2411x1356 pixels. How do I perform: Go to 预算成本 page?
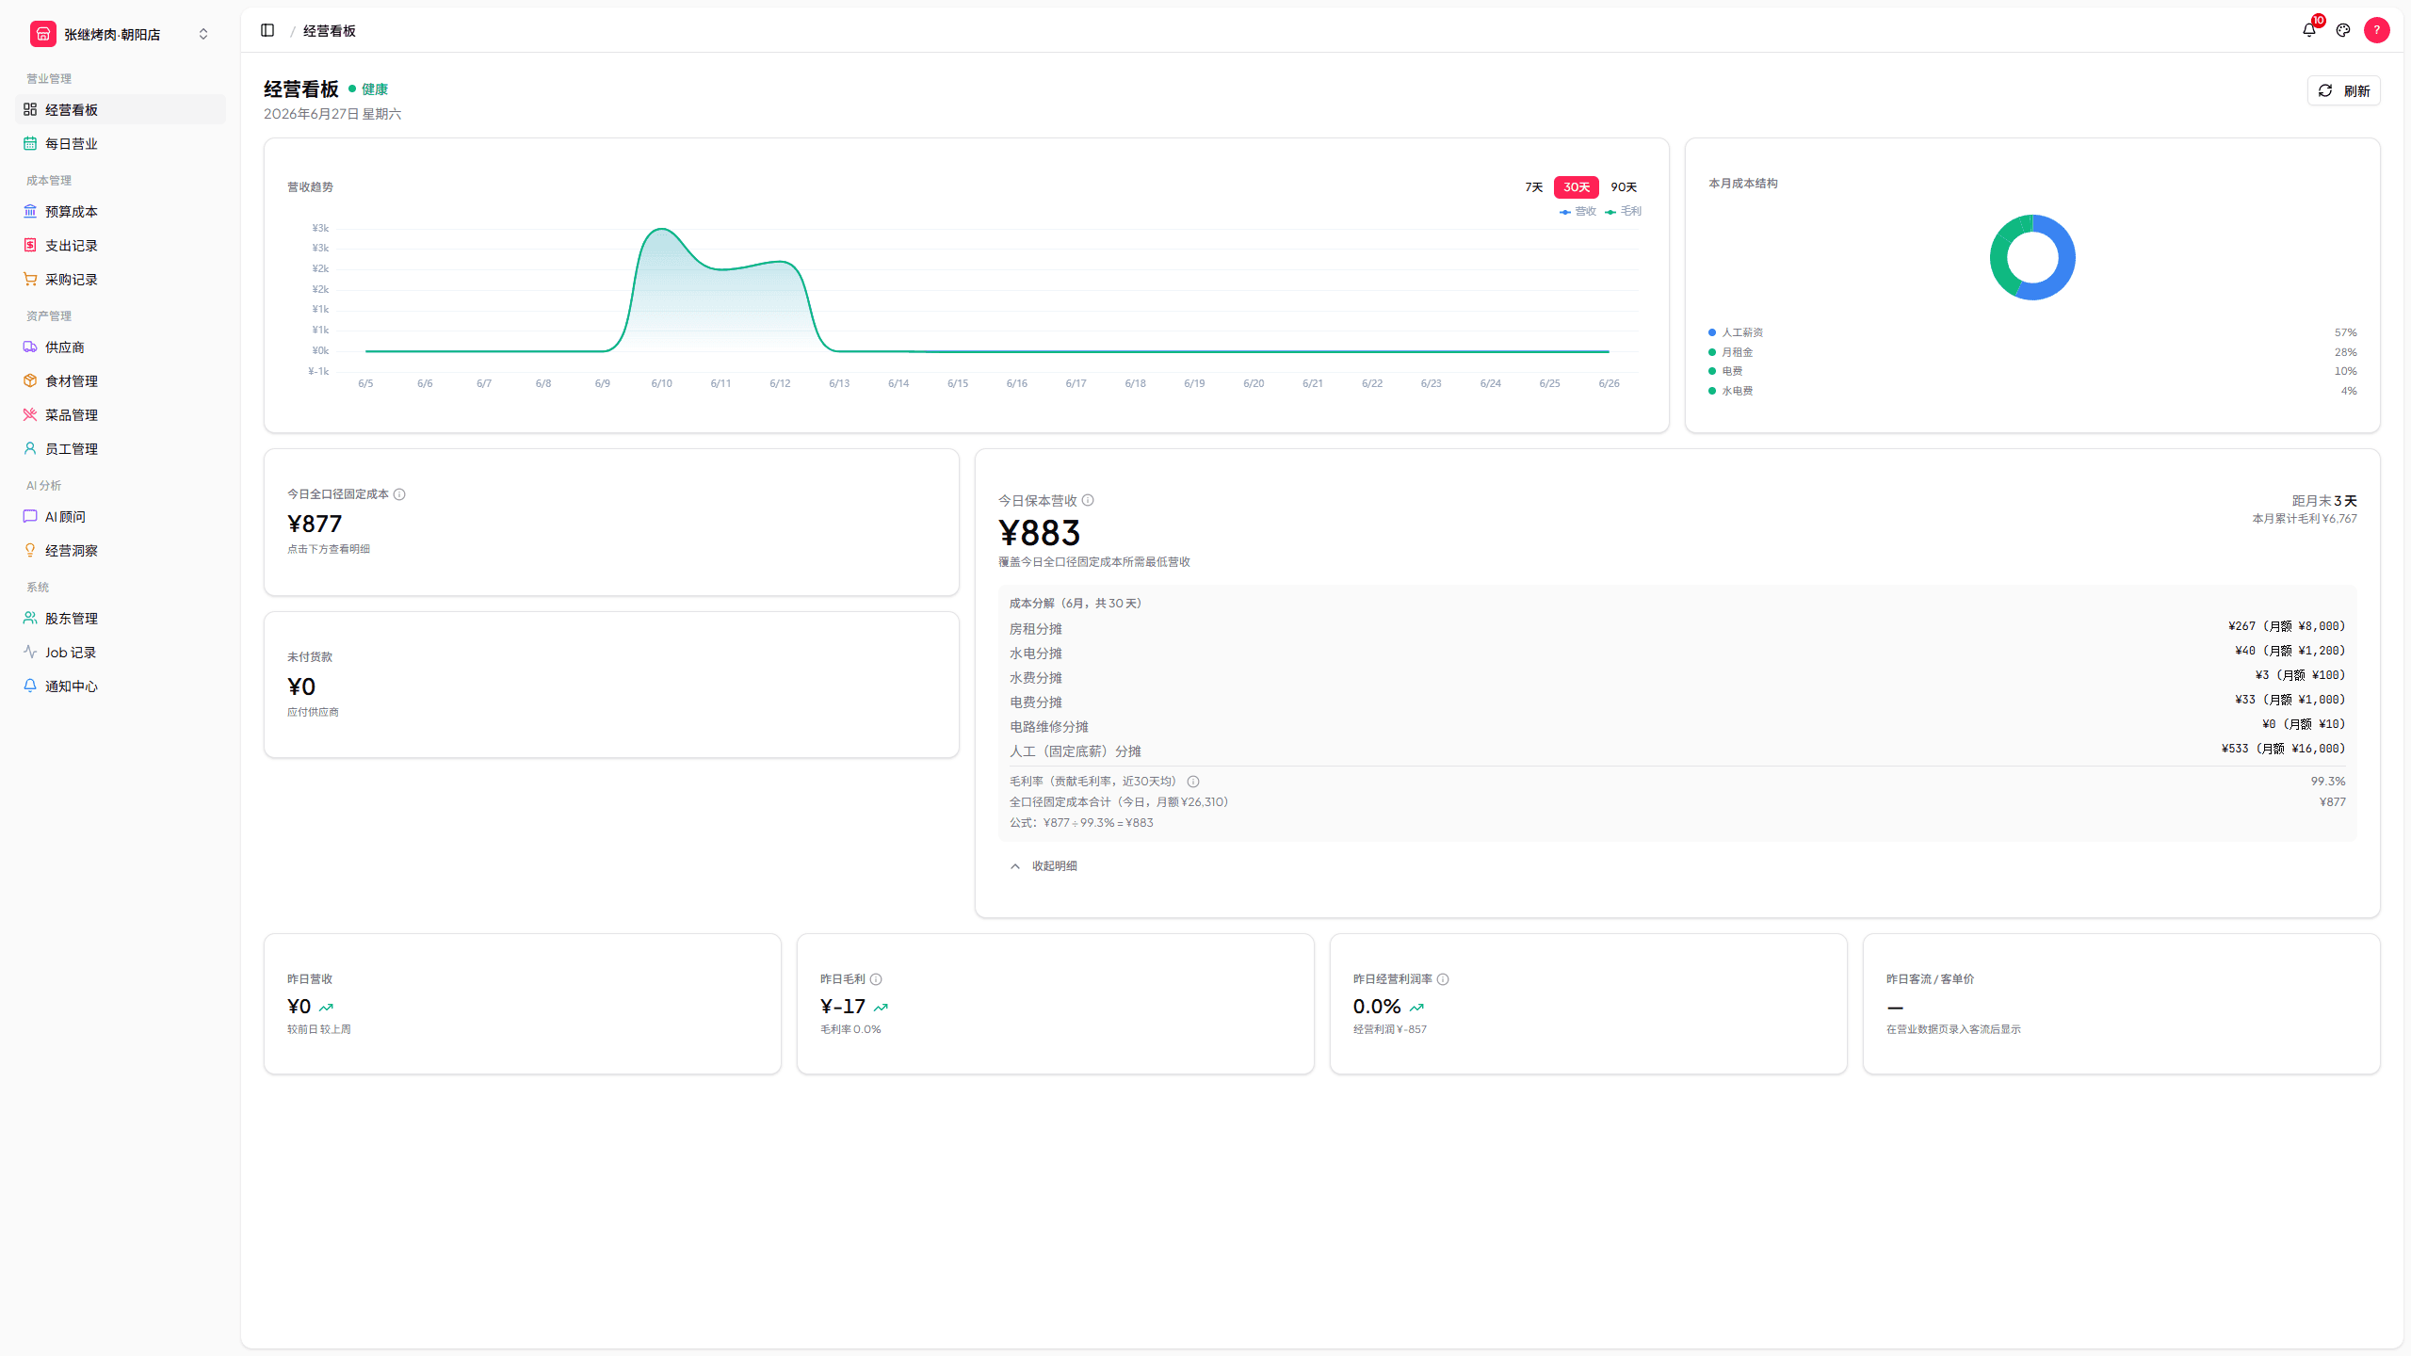coord(121,211)
